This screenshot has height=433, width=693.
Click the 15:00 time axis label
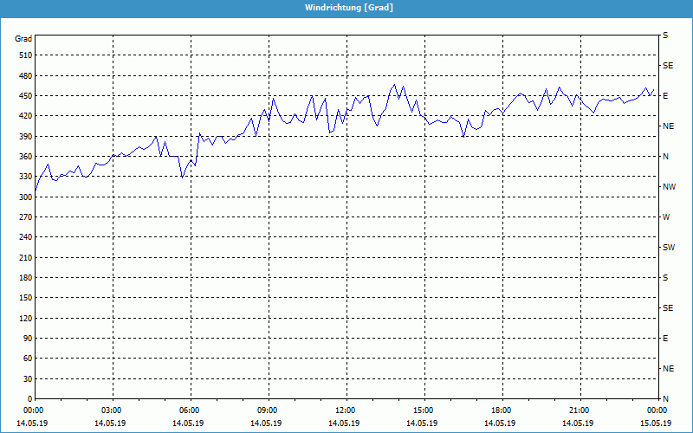click(x=424, y=410)
